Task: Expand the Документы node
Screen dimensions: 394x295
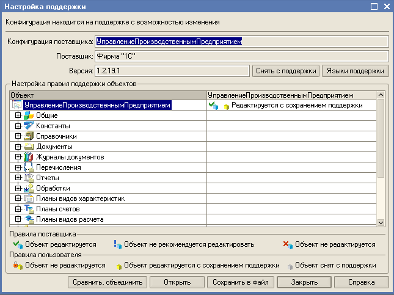Action: coord(18,147)
